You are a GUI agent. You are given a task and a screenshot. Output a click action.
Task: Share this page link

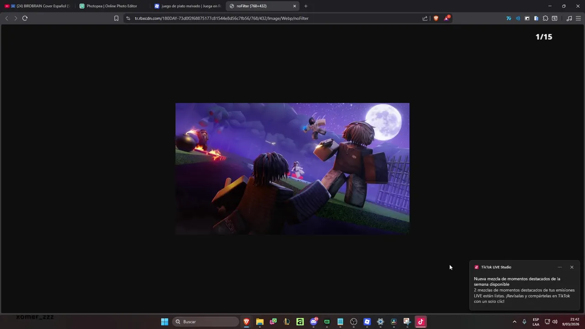tap(425, 18)
